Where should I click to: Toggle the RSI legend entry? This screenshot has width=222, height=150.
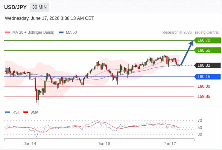12,112
